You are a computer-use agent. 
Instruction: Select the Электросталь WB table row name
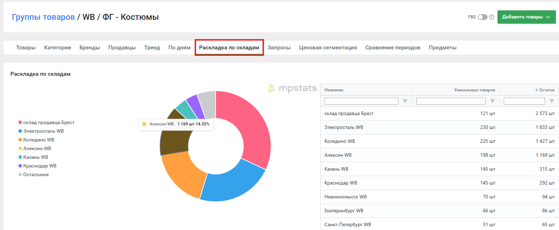344,127
